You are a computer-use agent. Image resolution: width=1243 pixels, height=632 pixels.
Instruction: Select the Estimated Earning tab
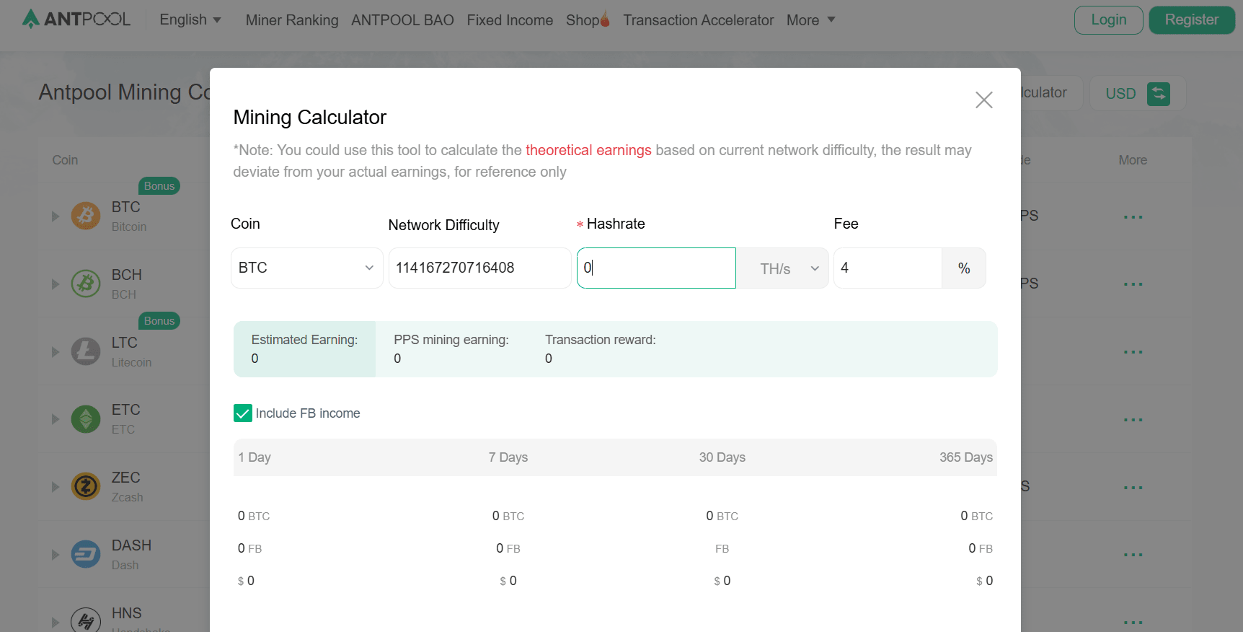[304, 349]
